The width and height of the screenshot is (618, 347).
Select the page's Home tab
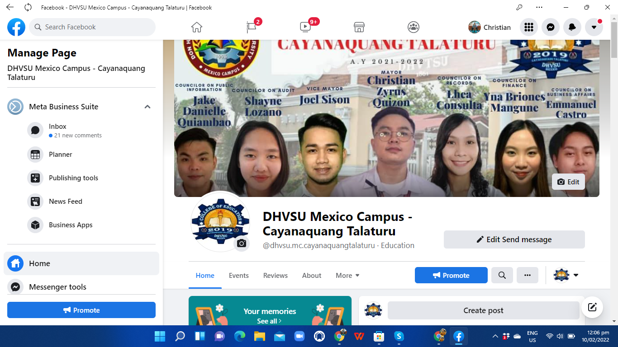205,275
